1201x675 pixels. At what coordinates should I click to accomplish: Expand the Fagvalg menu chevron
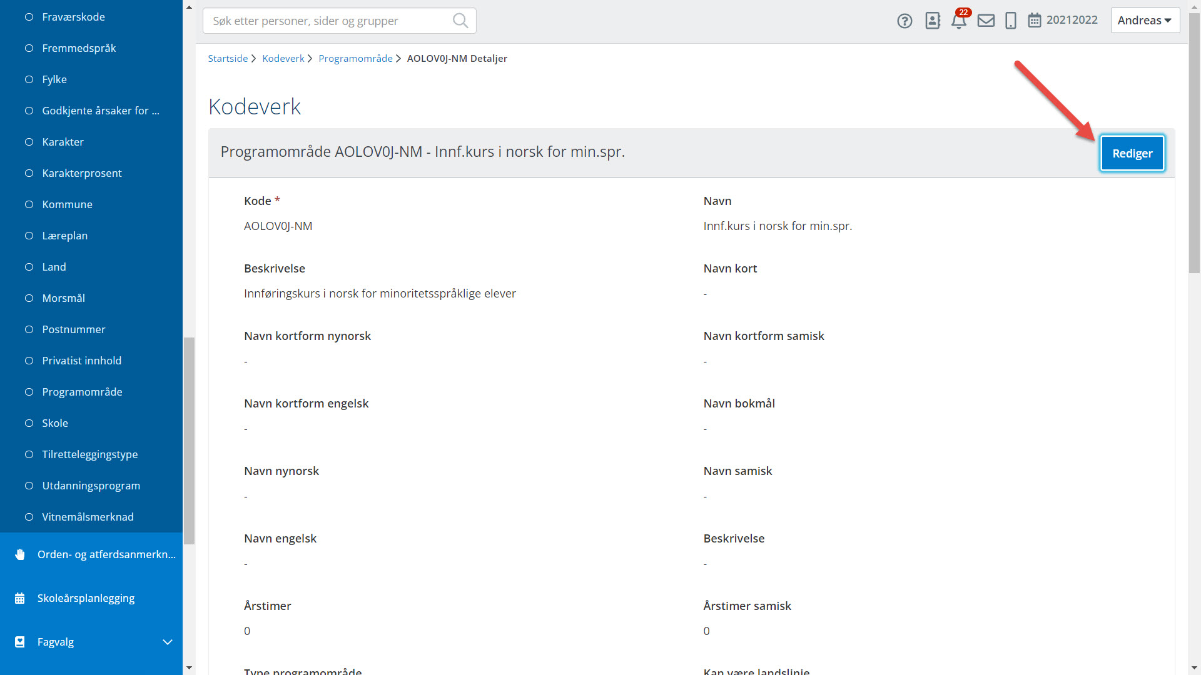(168, 642)
